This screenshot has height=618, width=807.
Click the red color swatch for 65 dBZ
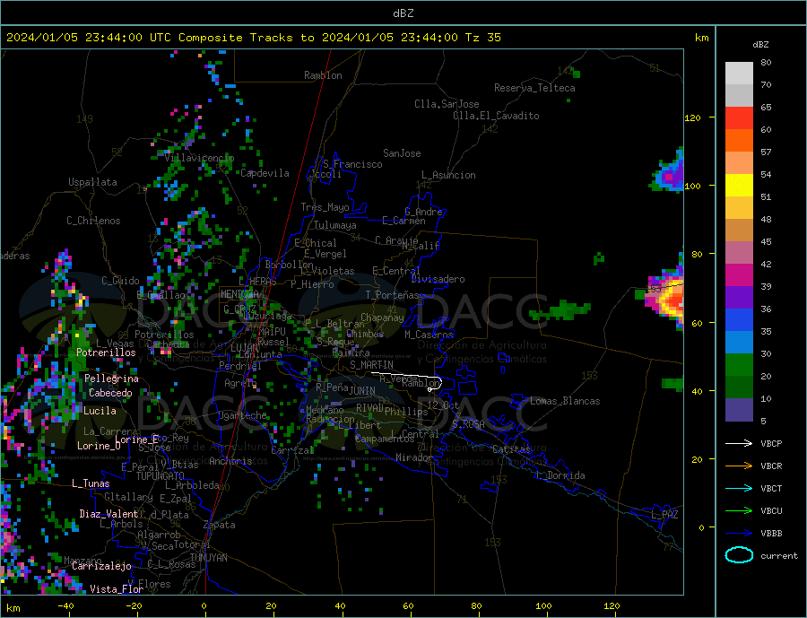point(739,118)
